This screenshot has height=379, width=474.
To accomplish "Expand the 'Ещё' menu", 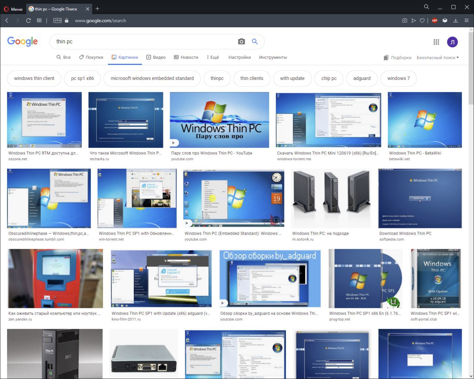I will coord(213,57).
